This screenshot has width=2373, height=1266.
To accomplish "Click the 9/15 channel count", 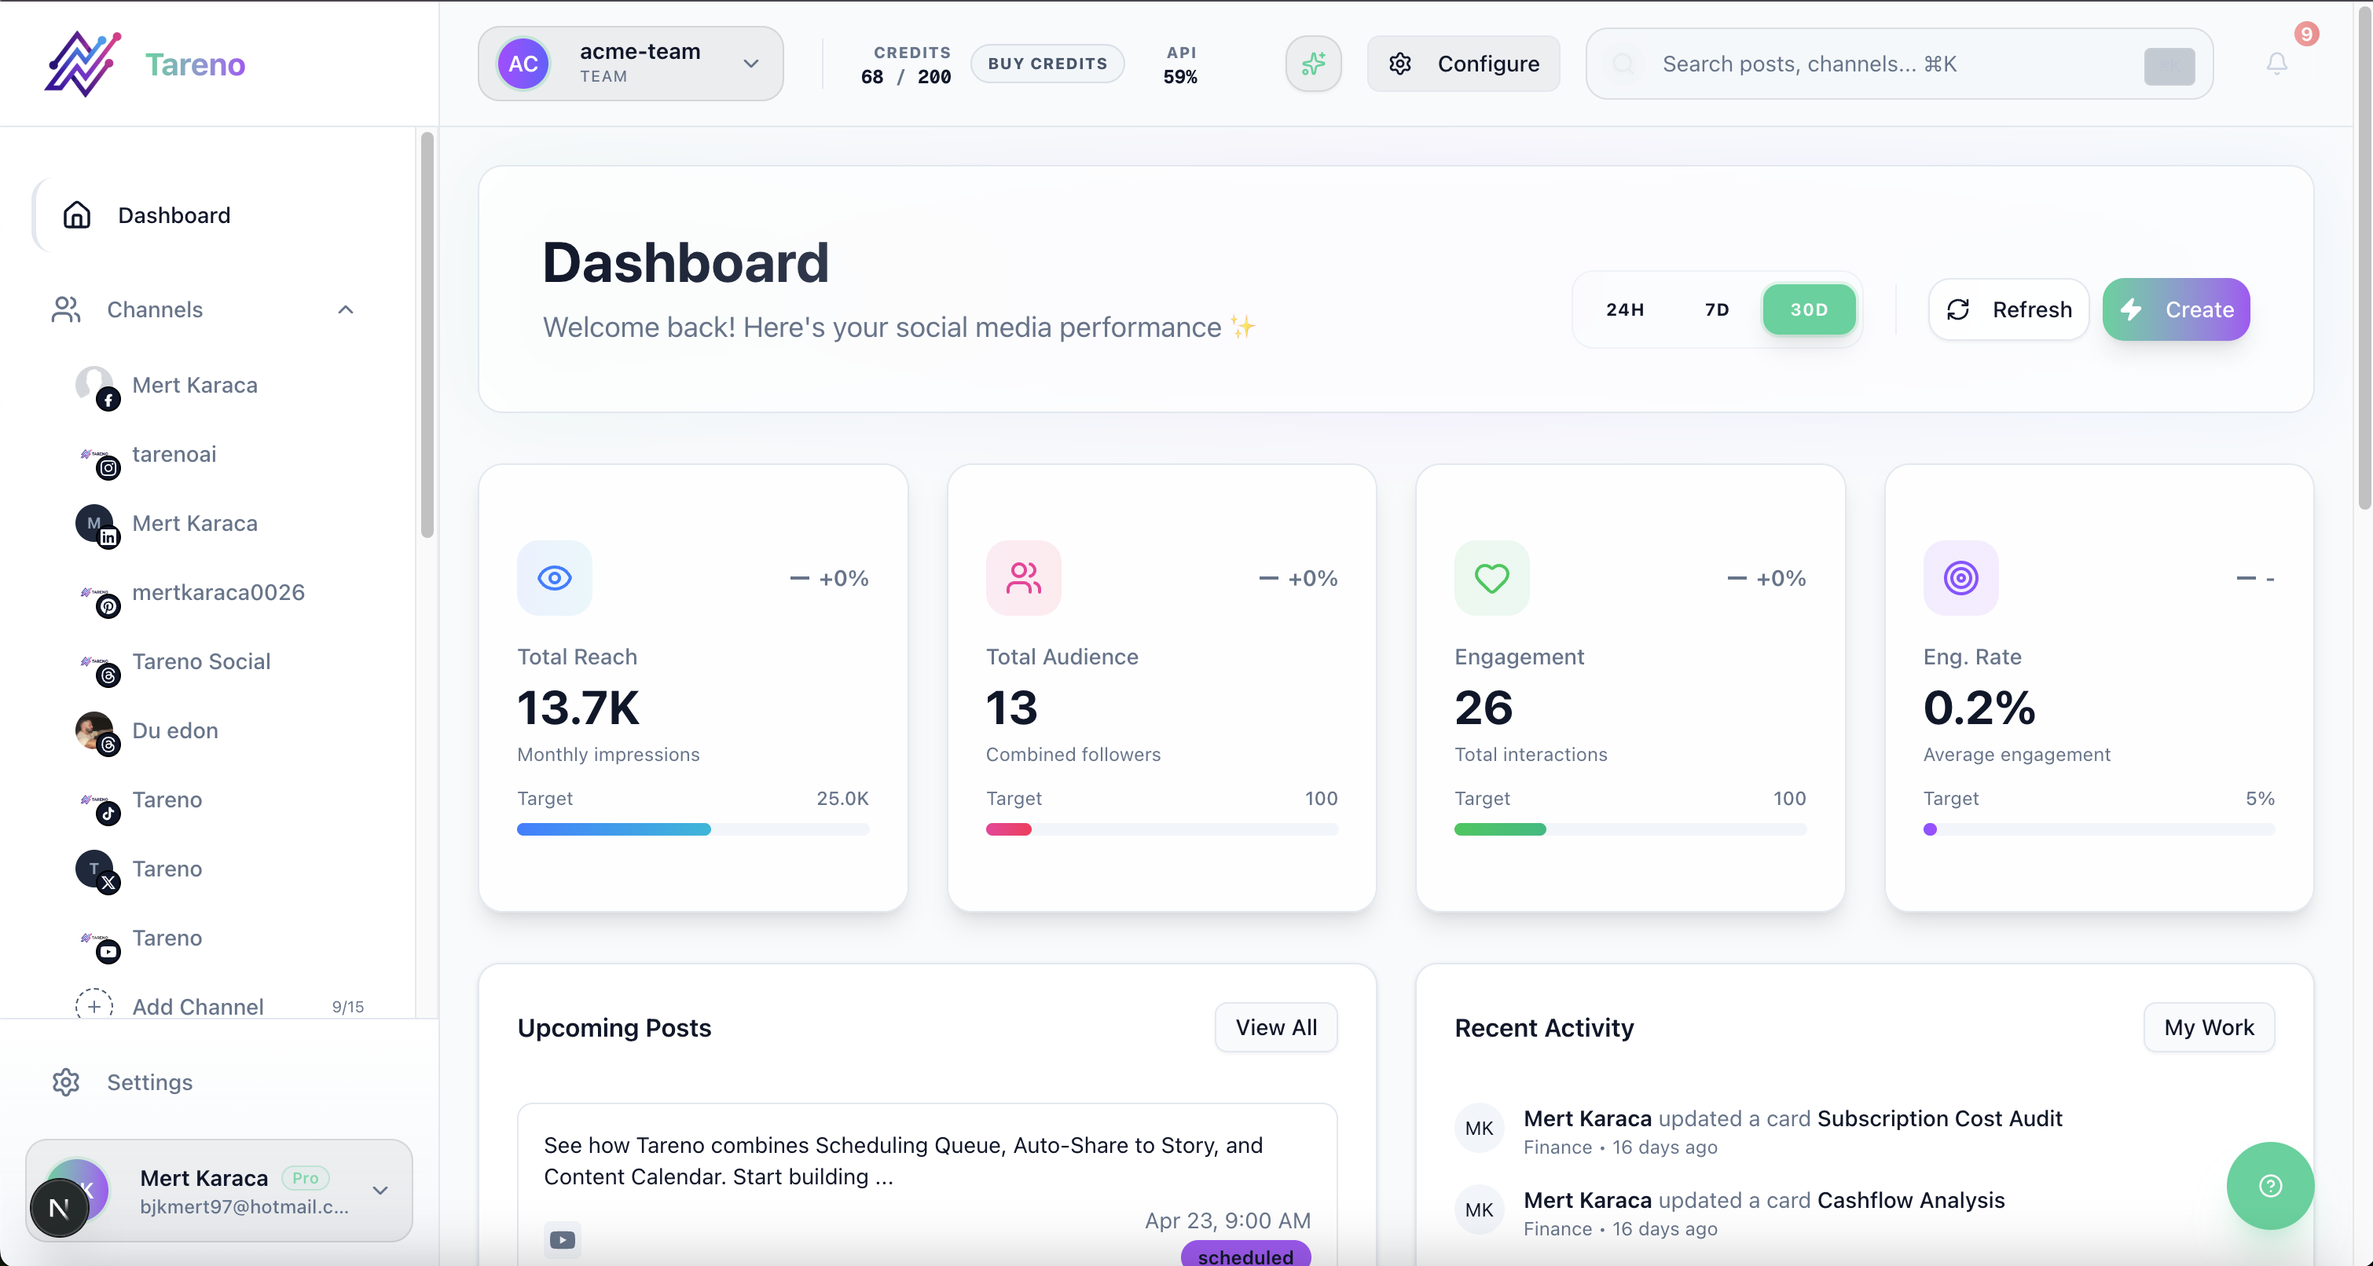I will pos(347,1006).
